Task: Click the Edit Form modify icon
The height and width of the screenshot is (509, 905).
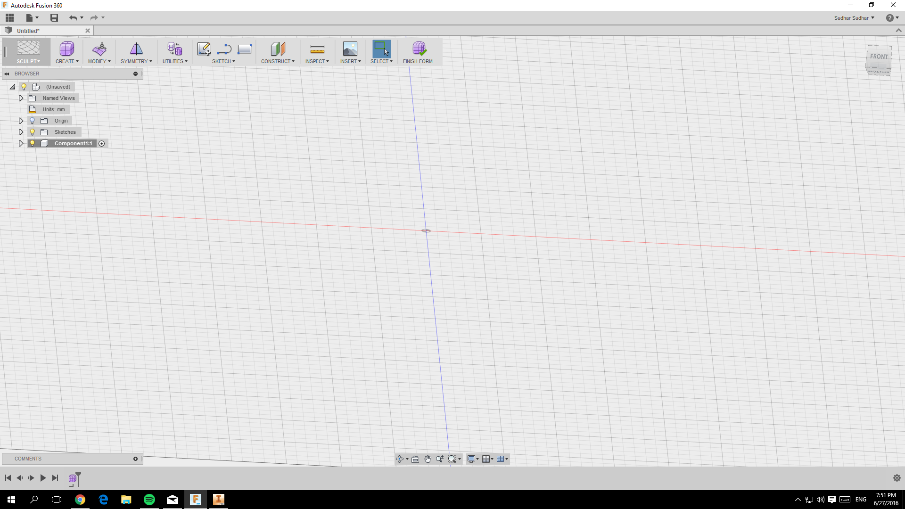Action: (x=99, y=49)
